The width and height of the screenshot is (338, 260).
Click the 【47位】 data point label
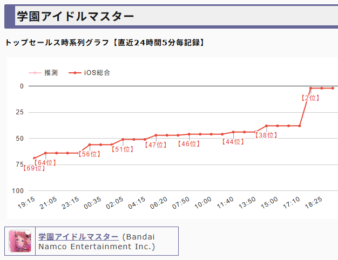point(156,145)
